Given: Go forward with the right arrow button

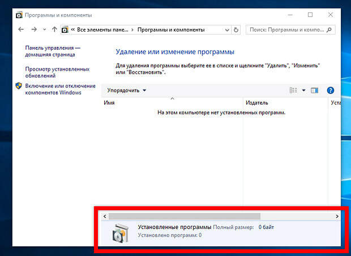Looking at the screenshot, I should tap(34, 29).
